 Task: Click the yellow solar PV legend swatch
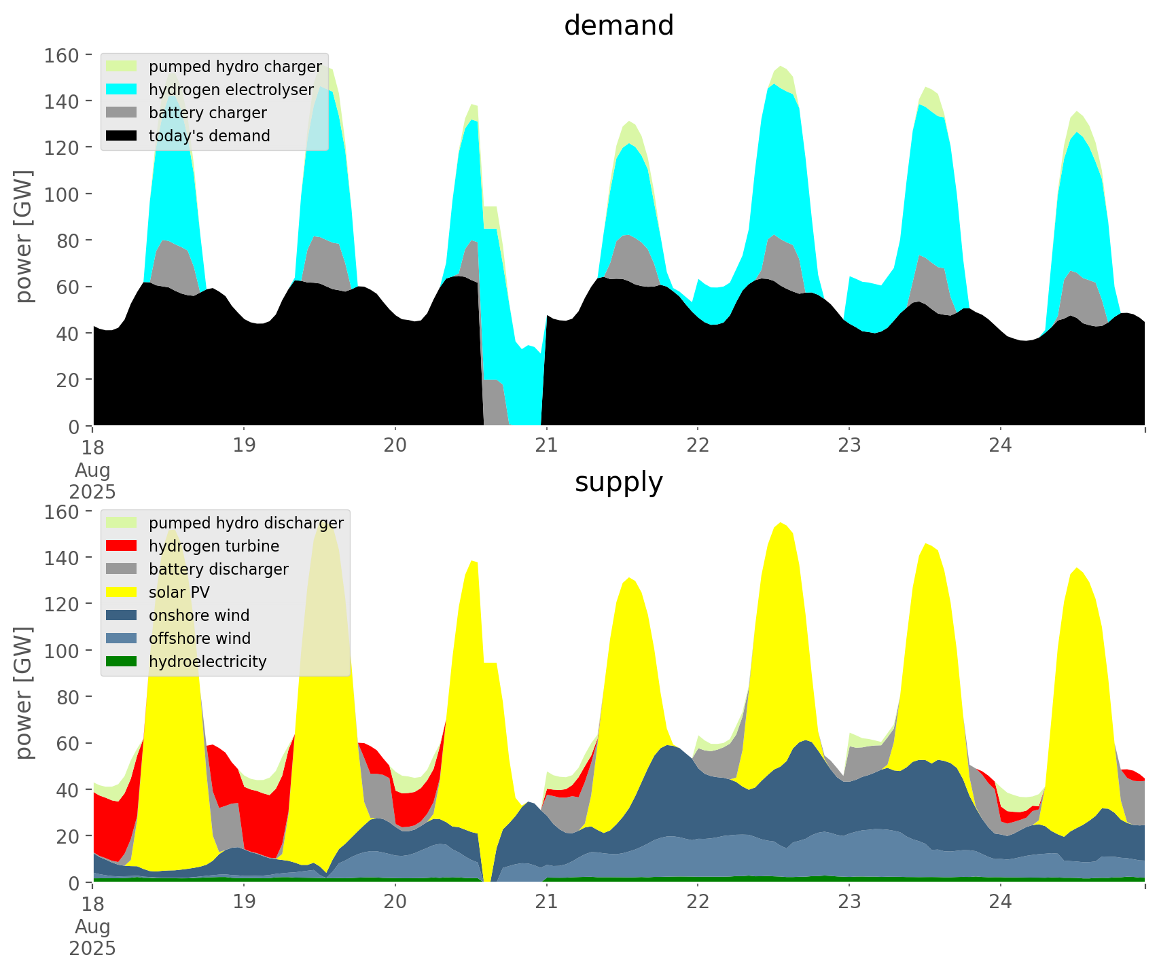coord(122,592)
